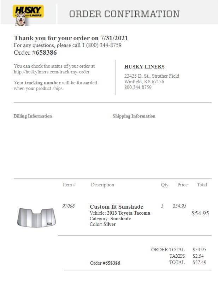Click the Winfield, KS 67156 address line
Viewport: 218px width, 281px height.
coord(144,82)
